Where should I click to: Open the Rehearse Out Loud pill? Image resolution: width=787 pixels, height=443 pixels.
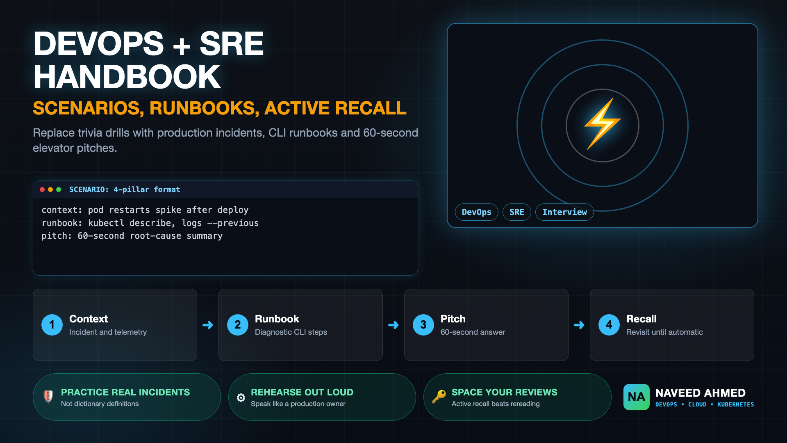[x=322, y=397]
